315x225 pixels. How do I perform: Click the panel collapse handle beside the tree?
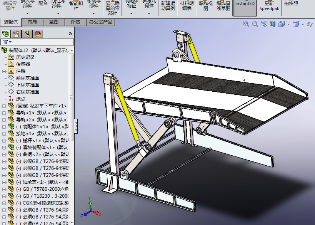[x=76, y=126]
